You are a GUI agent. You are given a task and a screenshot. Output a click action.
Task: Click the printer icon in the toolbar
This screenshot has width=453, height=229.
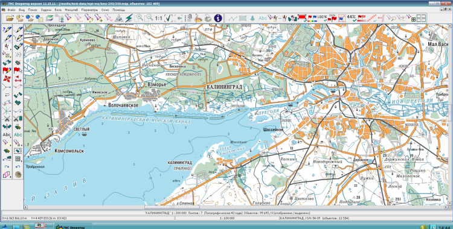(x=208, y=18)
